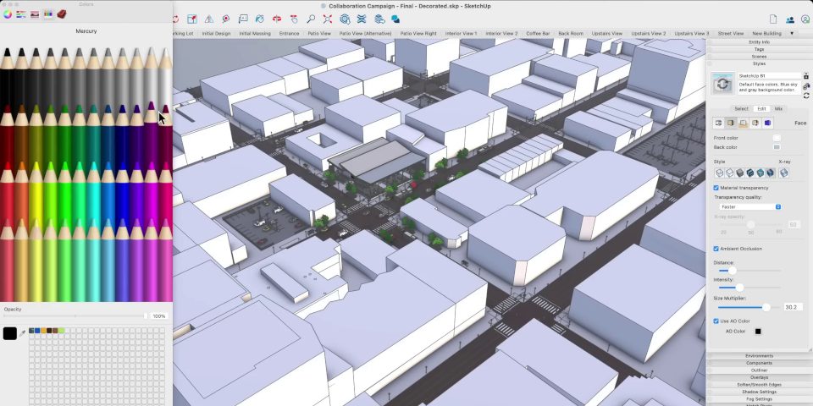The image size is (813, 406).
Task: Toggle the Use AO Color checkbox
Action: coord(716,321)
